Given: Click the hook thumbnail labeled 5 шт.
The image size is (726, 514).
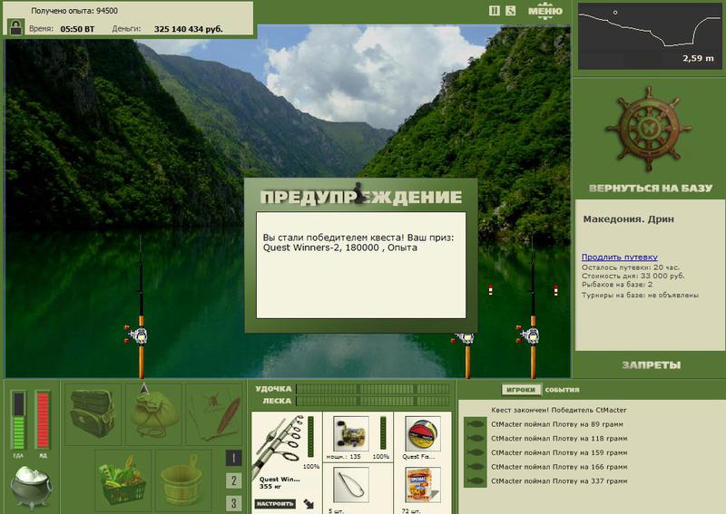Looking at the screenshot, I should [350, 485].
